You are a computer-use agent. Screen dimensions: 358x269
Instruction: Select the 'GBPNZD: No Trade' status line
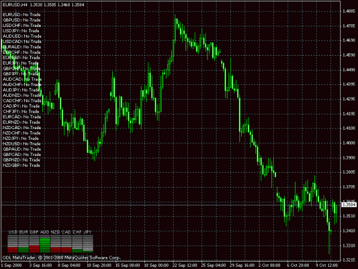coord(21,160)
